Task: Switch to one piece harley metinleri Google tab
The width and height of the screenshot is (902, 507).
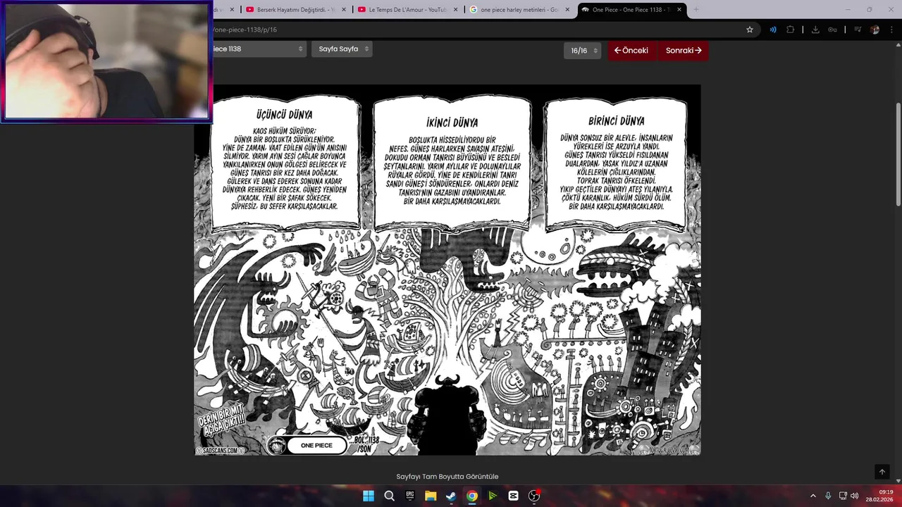Action: (x=519, y=10)
